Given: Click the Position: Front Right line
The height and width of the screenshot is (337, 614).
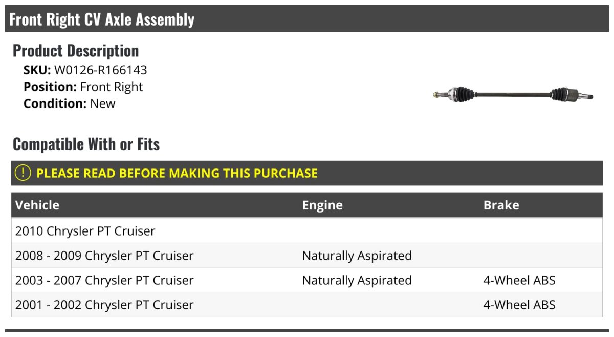Looking at the screenshot, I should pyautogui.click(x=83, y=87).
